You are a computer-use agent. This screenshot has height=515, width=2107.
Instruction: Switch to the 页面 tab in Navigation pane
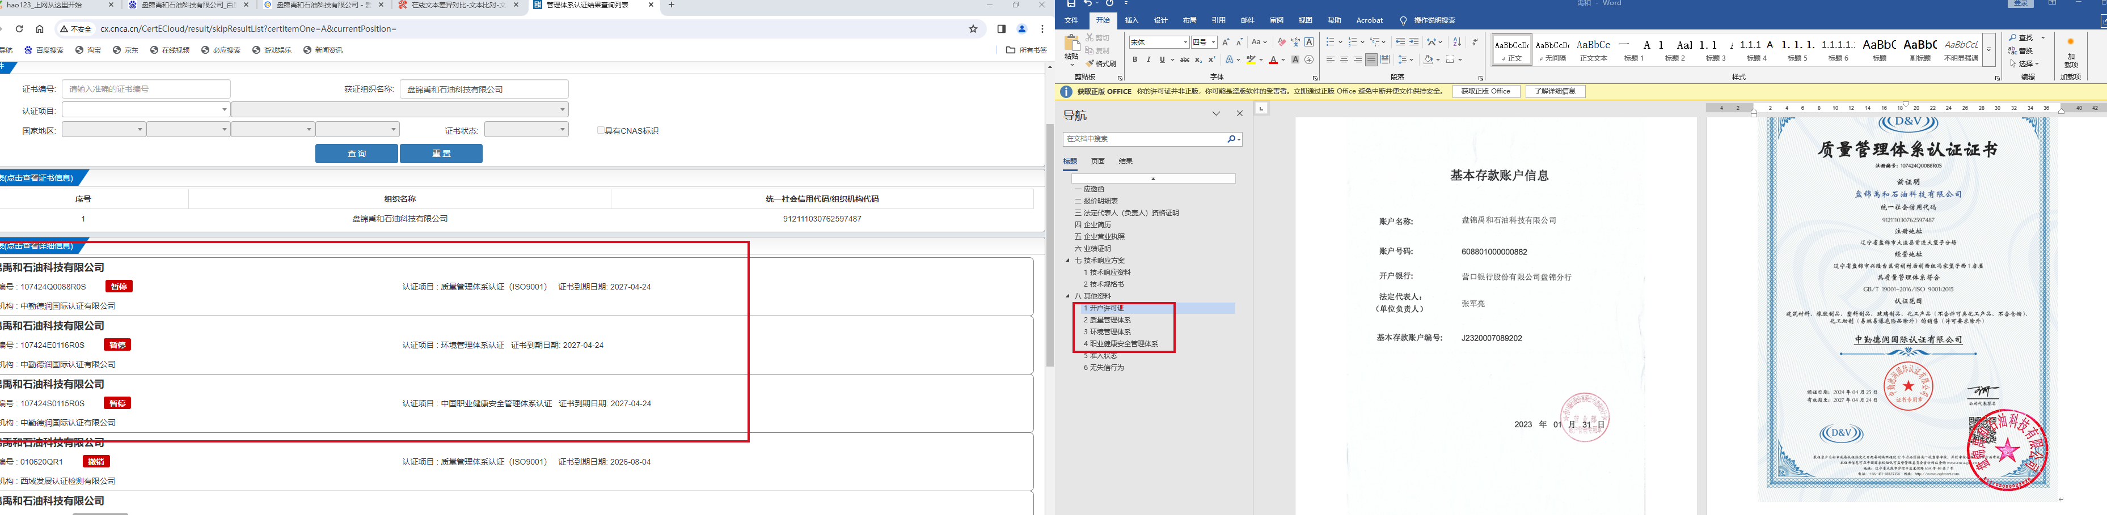tap(1097, 162)
